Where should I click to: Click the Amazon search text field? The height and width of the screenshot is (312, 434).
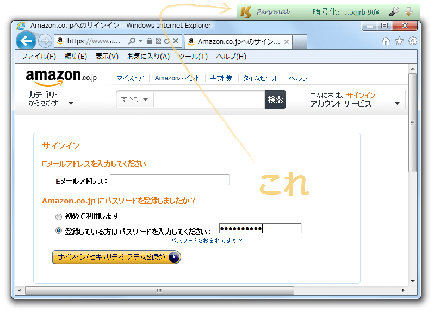pyautogui.click(x=209, y=99)
